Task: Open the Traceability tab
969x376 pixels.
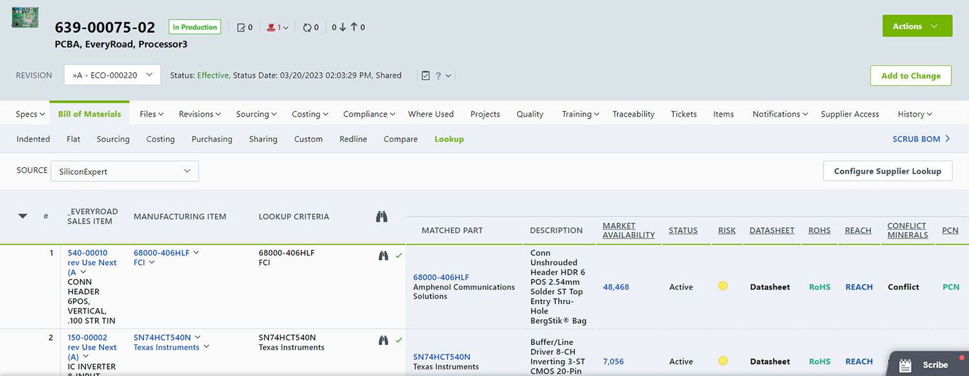Action: [633, 114]
